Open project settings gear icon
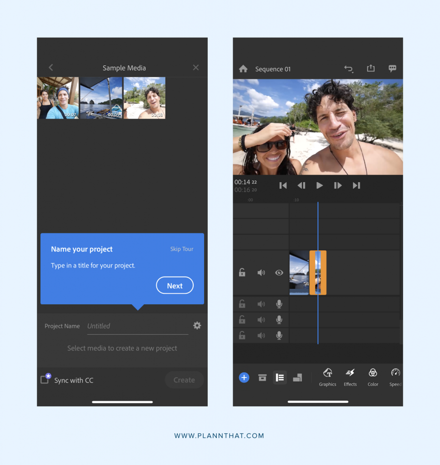 click(x=197, y=326)
